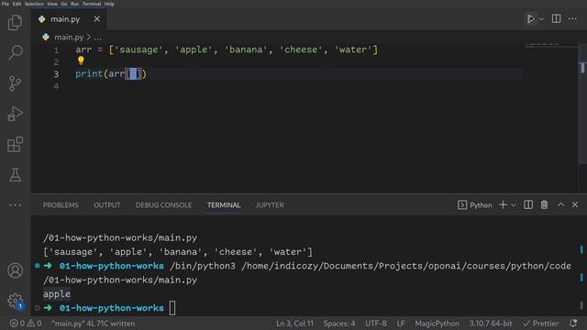Click the breadcrumb ellipsis symbol segment
The height and width of the screenshot is (330, 587).
click(x=98, y=38)
